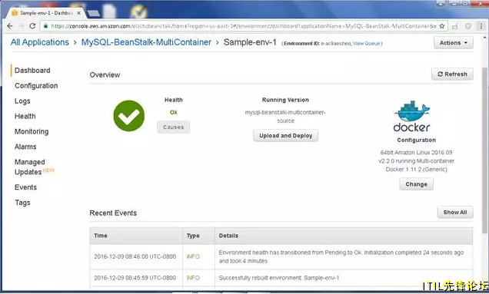The height and width of the screenshot is (294, 489).
Task: Bookmark this page with the star icon
Action: pyautogui.click(x=442, y=26)
